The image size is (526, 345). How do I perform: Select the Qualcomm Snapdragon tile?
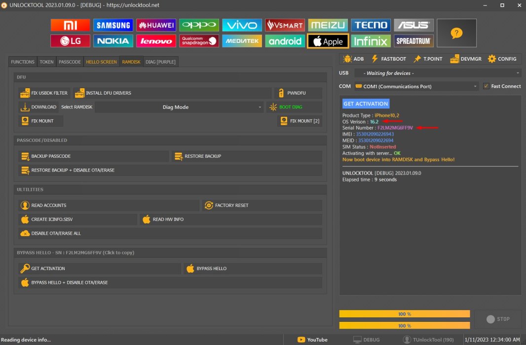tap(199, 41)
